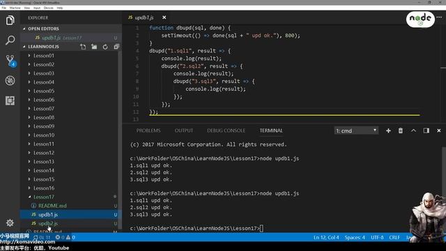The width and height of the screenshot is (446, 251).
Task: Create a new folder in LEARNNODEJS
Action: pyautogui.click(x=94, y=47)
